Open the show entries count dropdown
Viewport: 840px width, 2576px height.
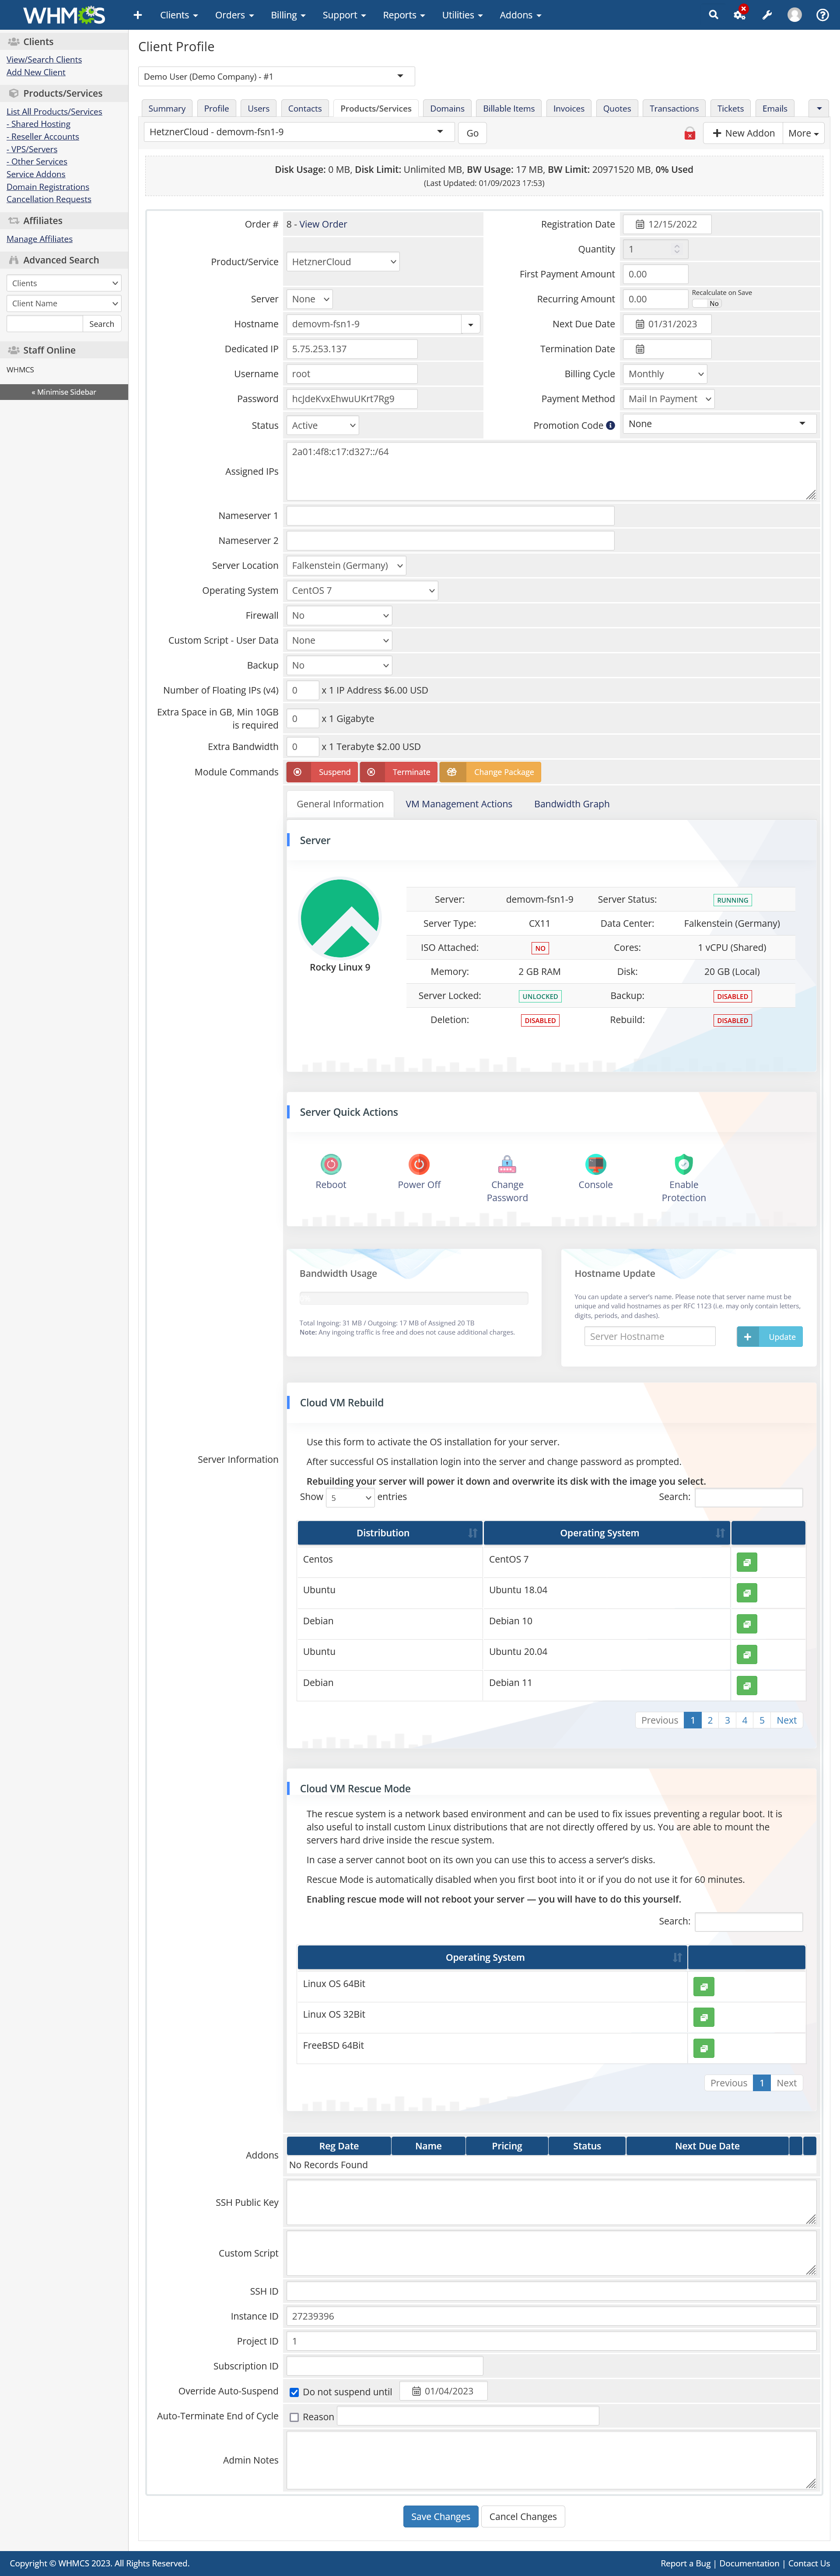tap(350, 1498)
